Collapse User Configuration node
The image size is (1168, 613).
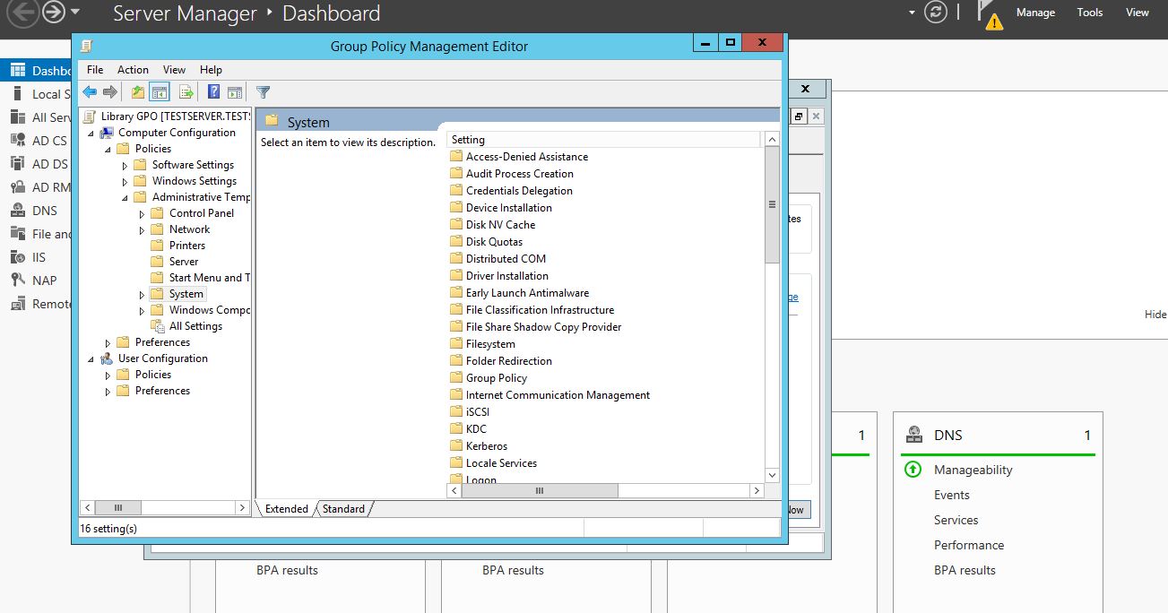click(91, 358)
